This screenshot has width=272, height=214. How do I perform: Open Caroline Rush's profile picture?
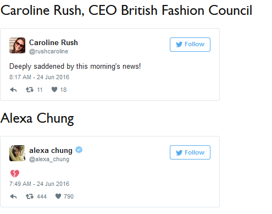pyautogui.click(x=18, y=46)
